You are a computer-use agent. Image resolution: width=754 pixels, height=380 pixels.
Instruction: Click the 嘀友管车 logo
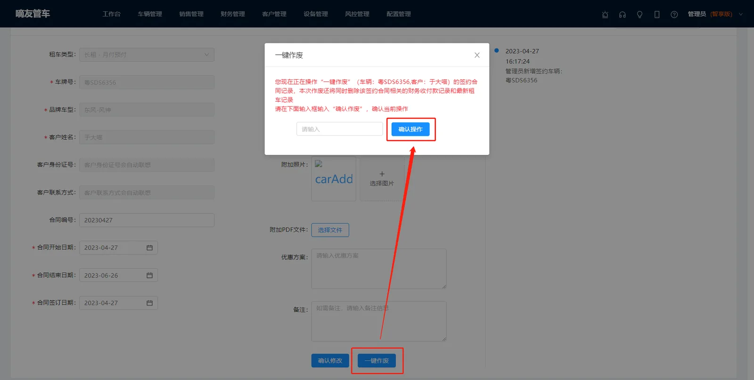point(33,14)
